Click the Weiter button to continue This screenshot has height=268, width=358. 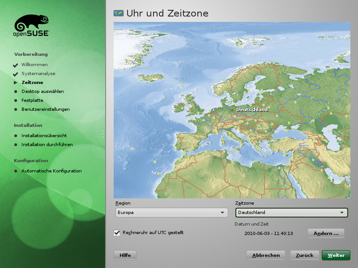coord(336,255)
